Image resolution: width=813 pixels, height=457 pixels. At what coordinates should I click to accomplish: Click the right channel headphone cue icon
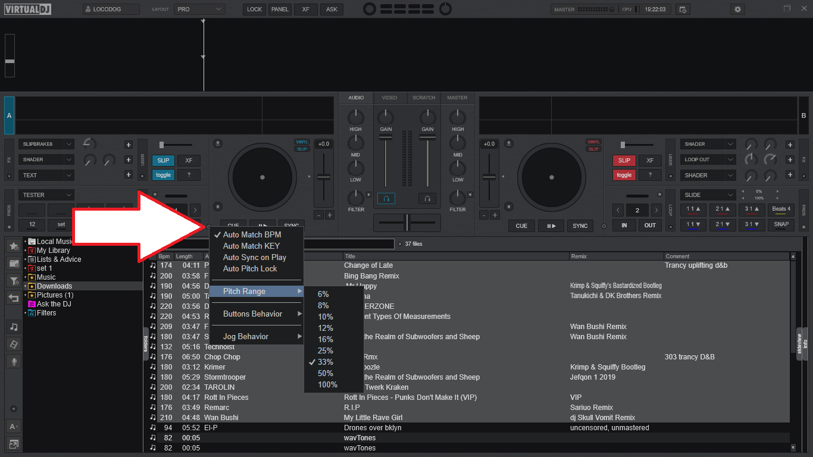(427, 199)
